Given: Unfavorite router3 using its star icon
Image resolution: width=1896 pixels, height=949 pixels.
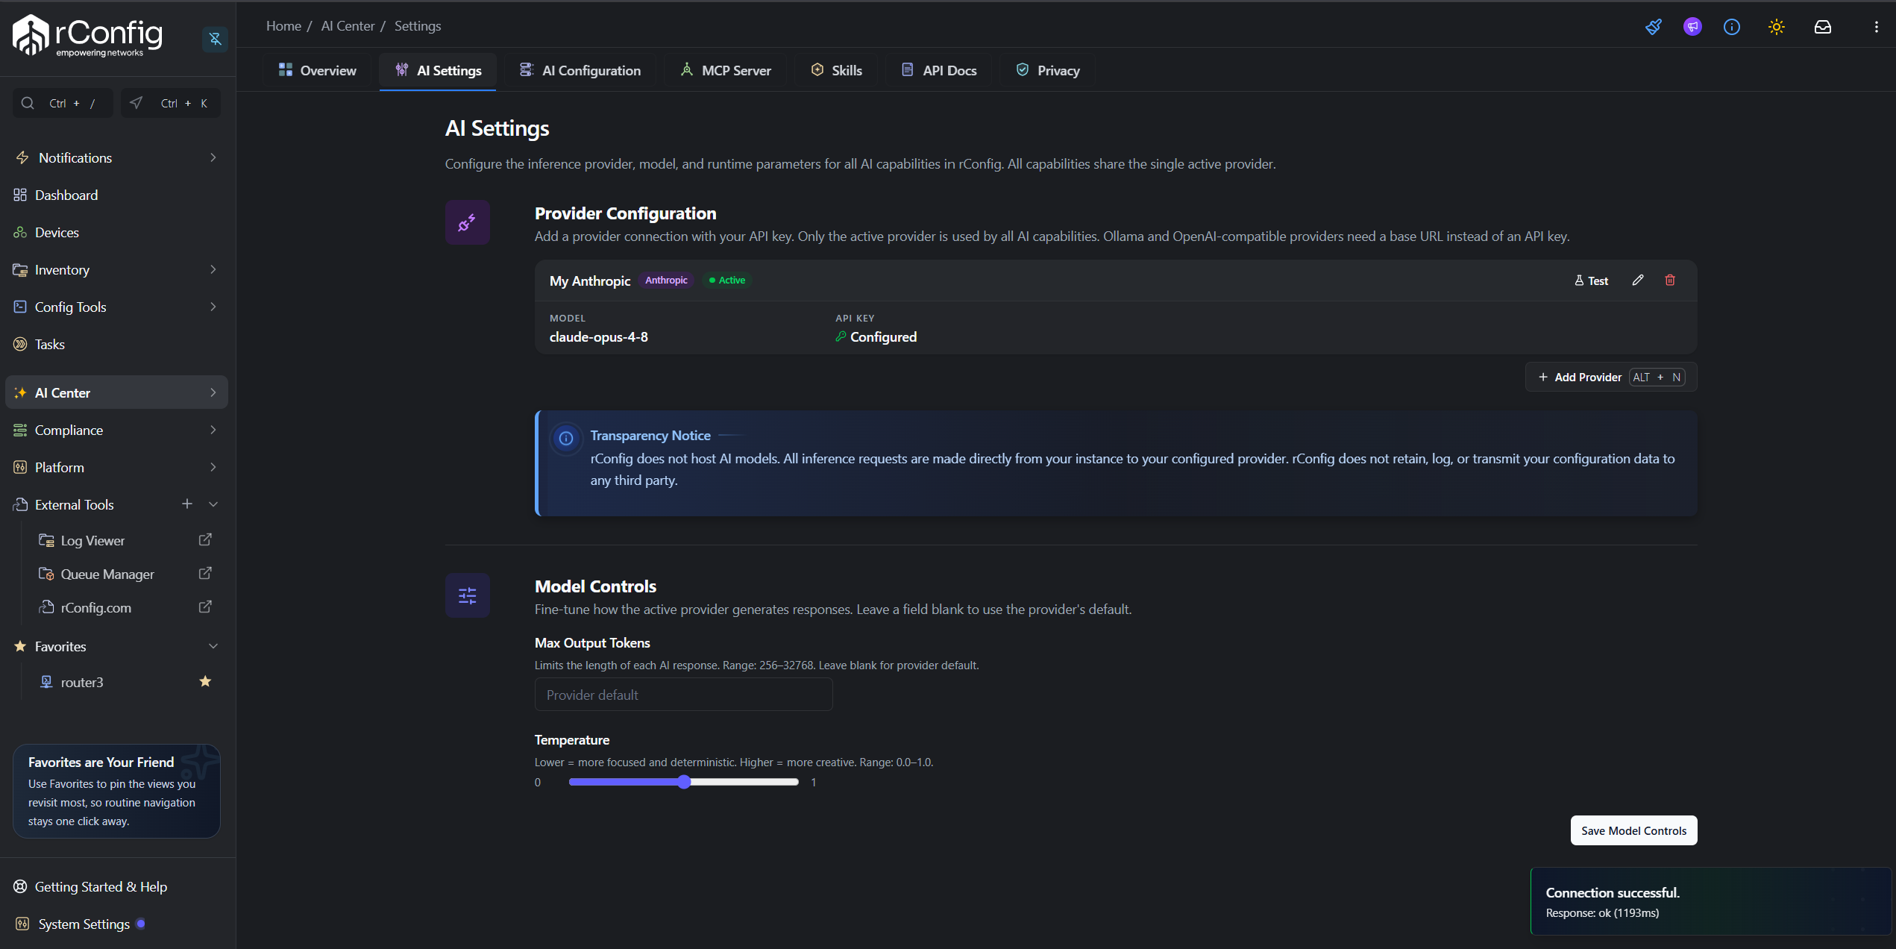Looking at the screenshot, I should pyautogui.click(x=205, y=681).
